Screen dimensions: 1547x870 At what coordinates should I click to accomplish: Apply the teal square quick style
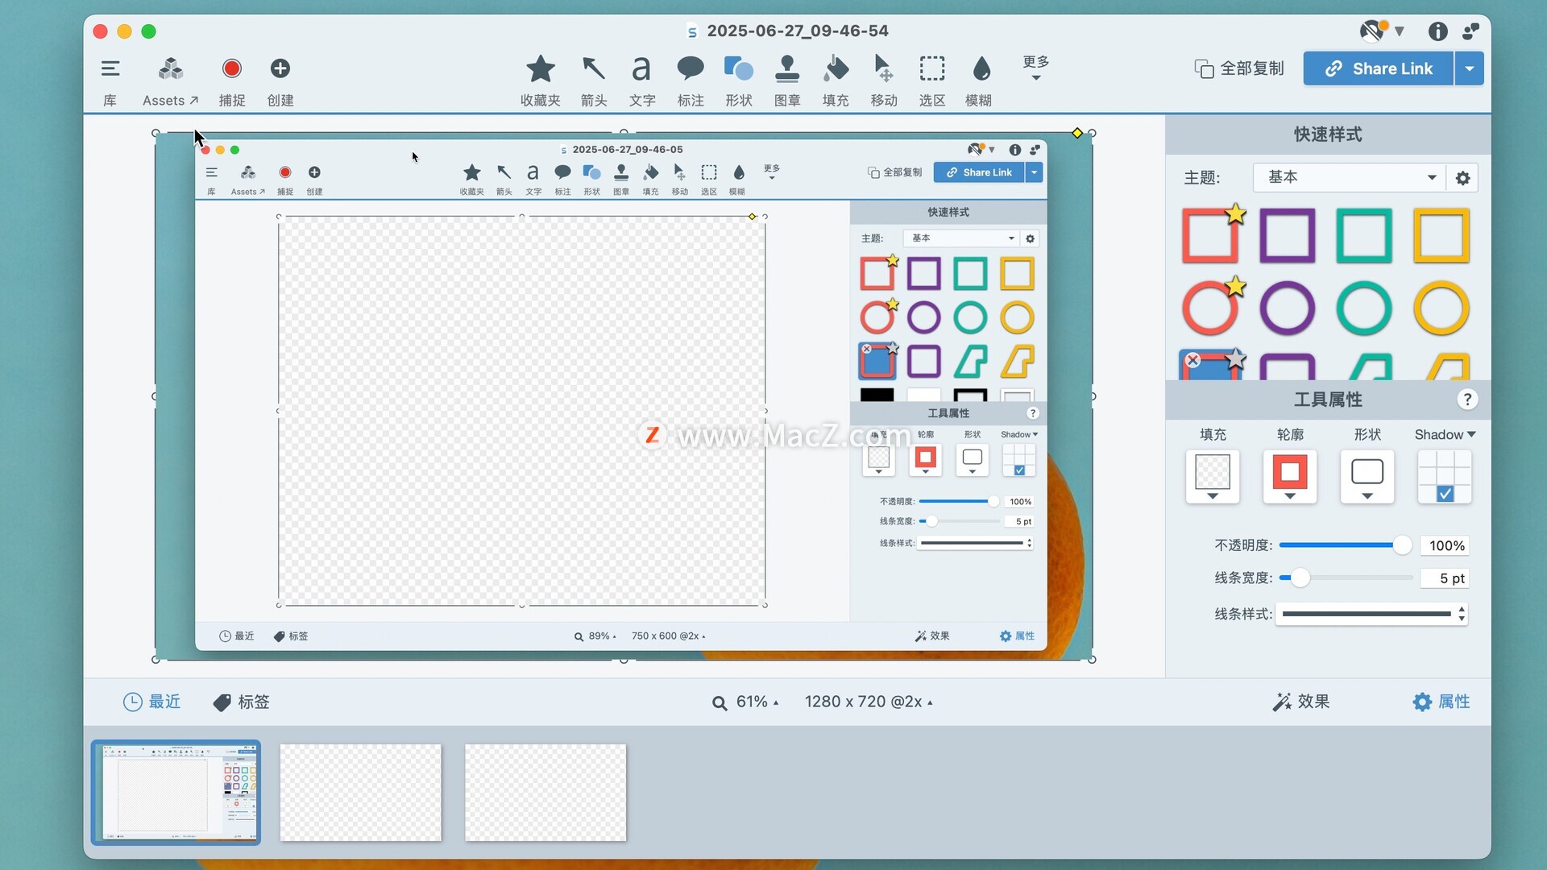point(1364,236)
